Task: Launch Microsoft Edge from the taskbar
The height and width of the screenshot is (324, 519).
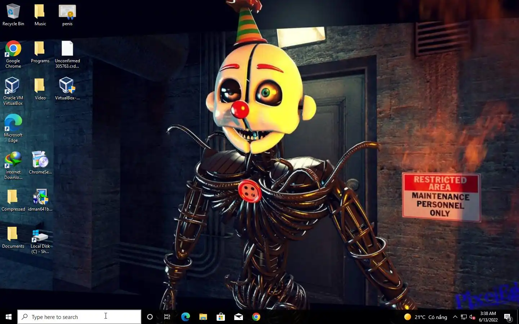Action: point(185,317)
